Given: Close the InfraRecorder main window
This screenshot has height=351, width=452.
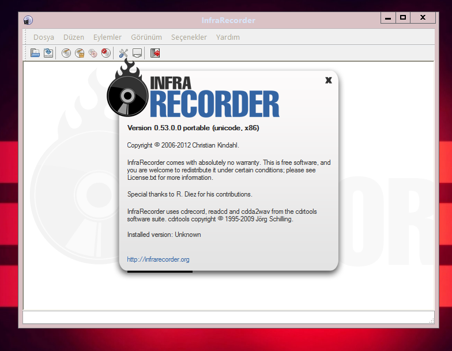Looking at the screenshot, I should point(423,18).
